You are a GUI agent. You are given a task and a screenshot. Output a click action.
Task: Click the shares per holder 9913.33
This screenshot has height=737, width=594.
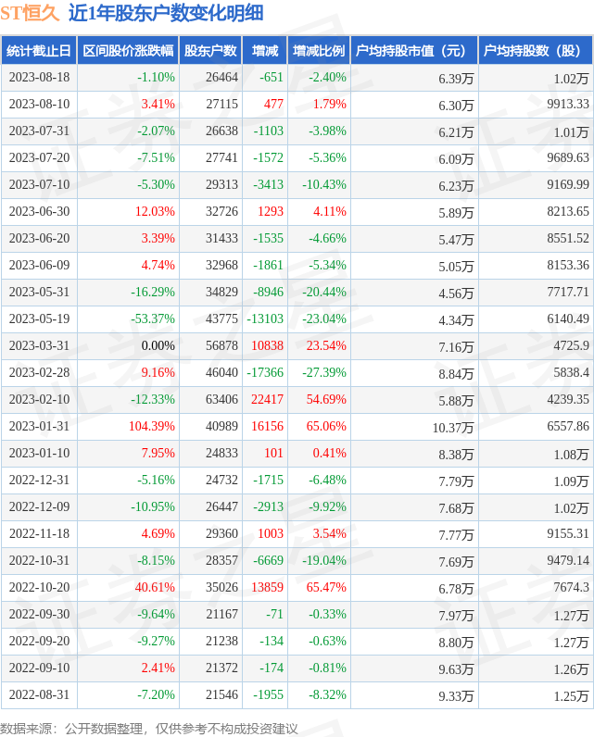[568, 104]
